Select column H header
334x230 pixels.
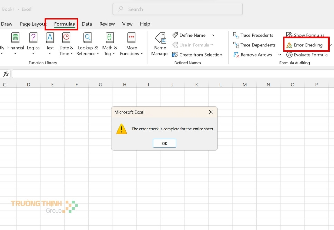coord(124,84)
